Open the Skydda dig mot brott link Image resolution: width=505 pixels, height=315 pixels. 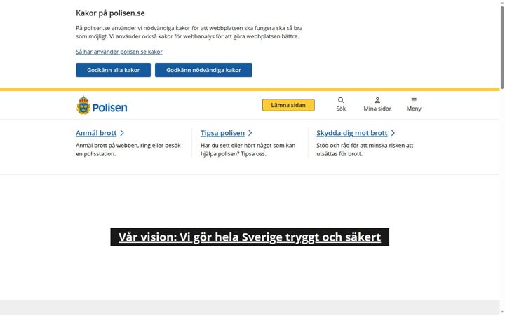(351, 133)
